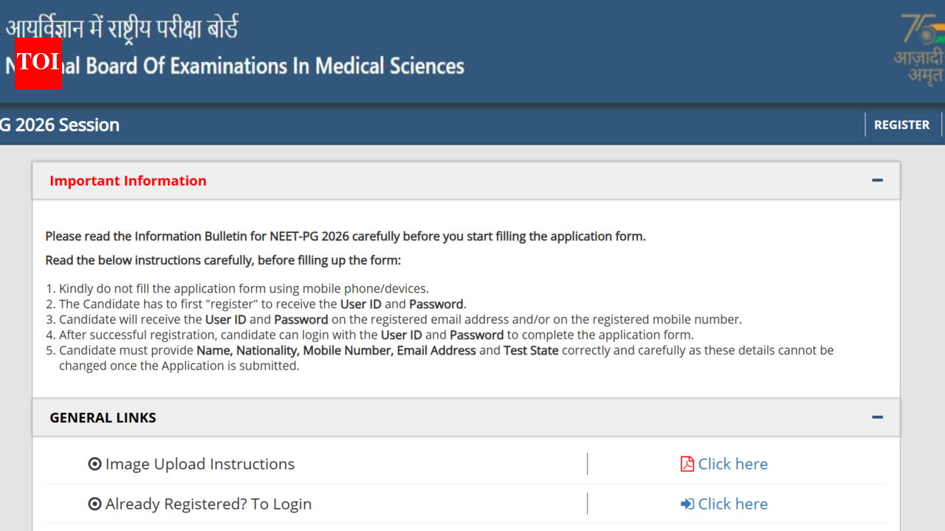Click the PDF icon beside Image Upload Instructions

pyautogui.click(x=687, y=464)
